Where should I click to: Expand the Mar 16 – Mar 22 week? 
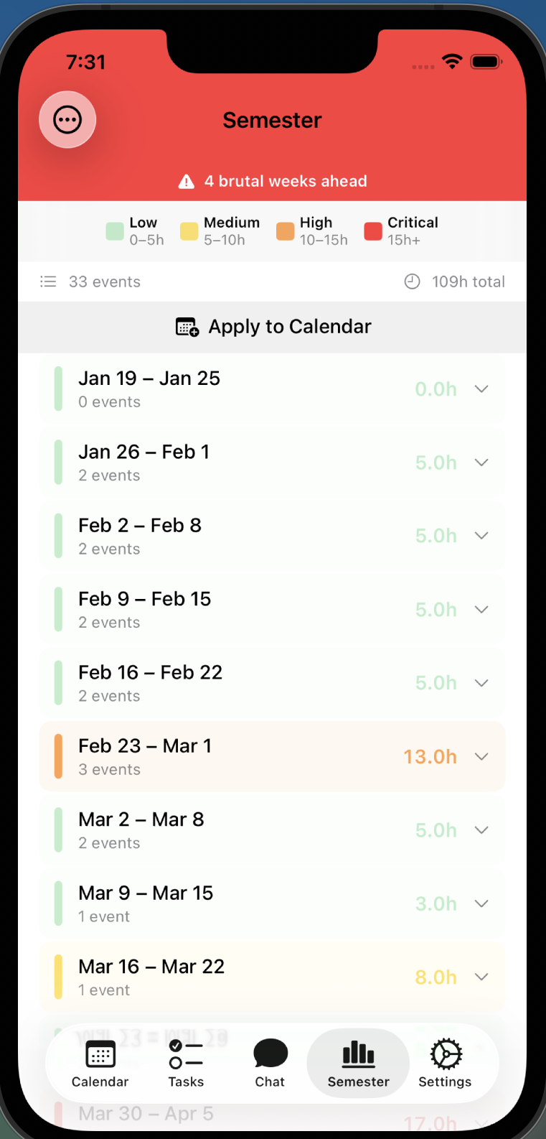point(273,977)
